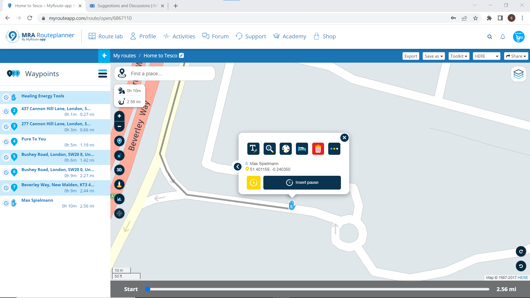
Task: Select Healing Energy Tools waypoint
Action: point(55,97)
